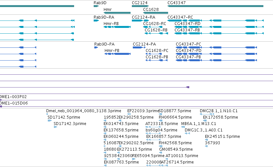The image size is (273, 167).
Task: Select the Rab9D-PA protein label
Action: click(105, 44)
